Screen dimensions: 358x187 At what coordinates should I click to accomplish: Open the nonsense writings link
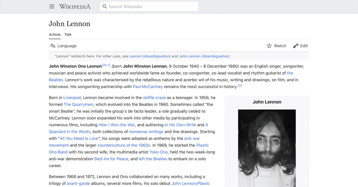point(146,132)
